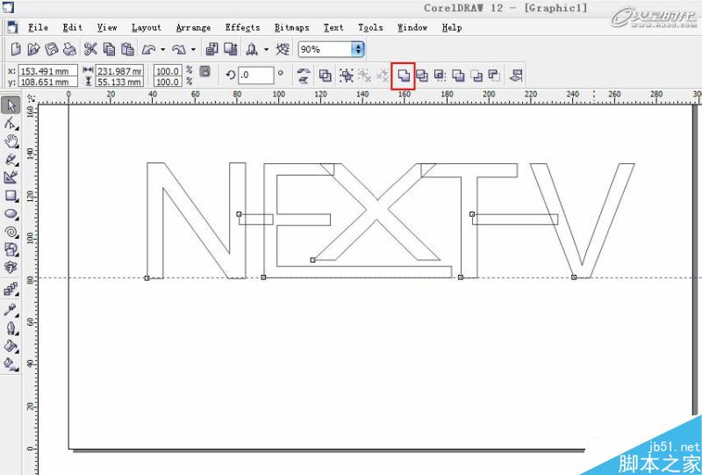
Task: Open the Text menu
Action: point(333,28)
